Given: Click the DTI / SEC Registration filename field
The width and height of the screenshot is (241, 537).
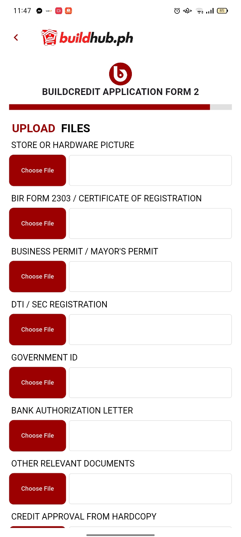Looking at the screenshot, I should [x=150, y=330].
